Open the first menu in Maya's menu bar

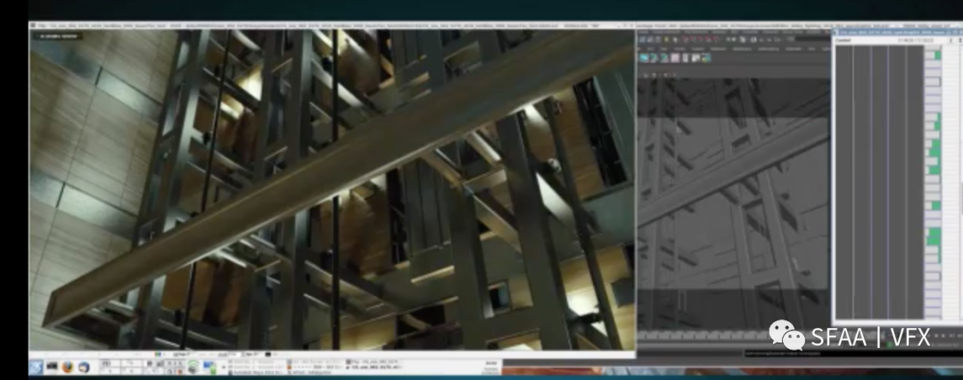(x=644, y=32)
